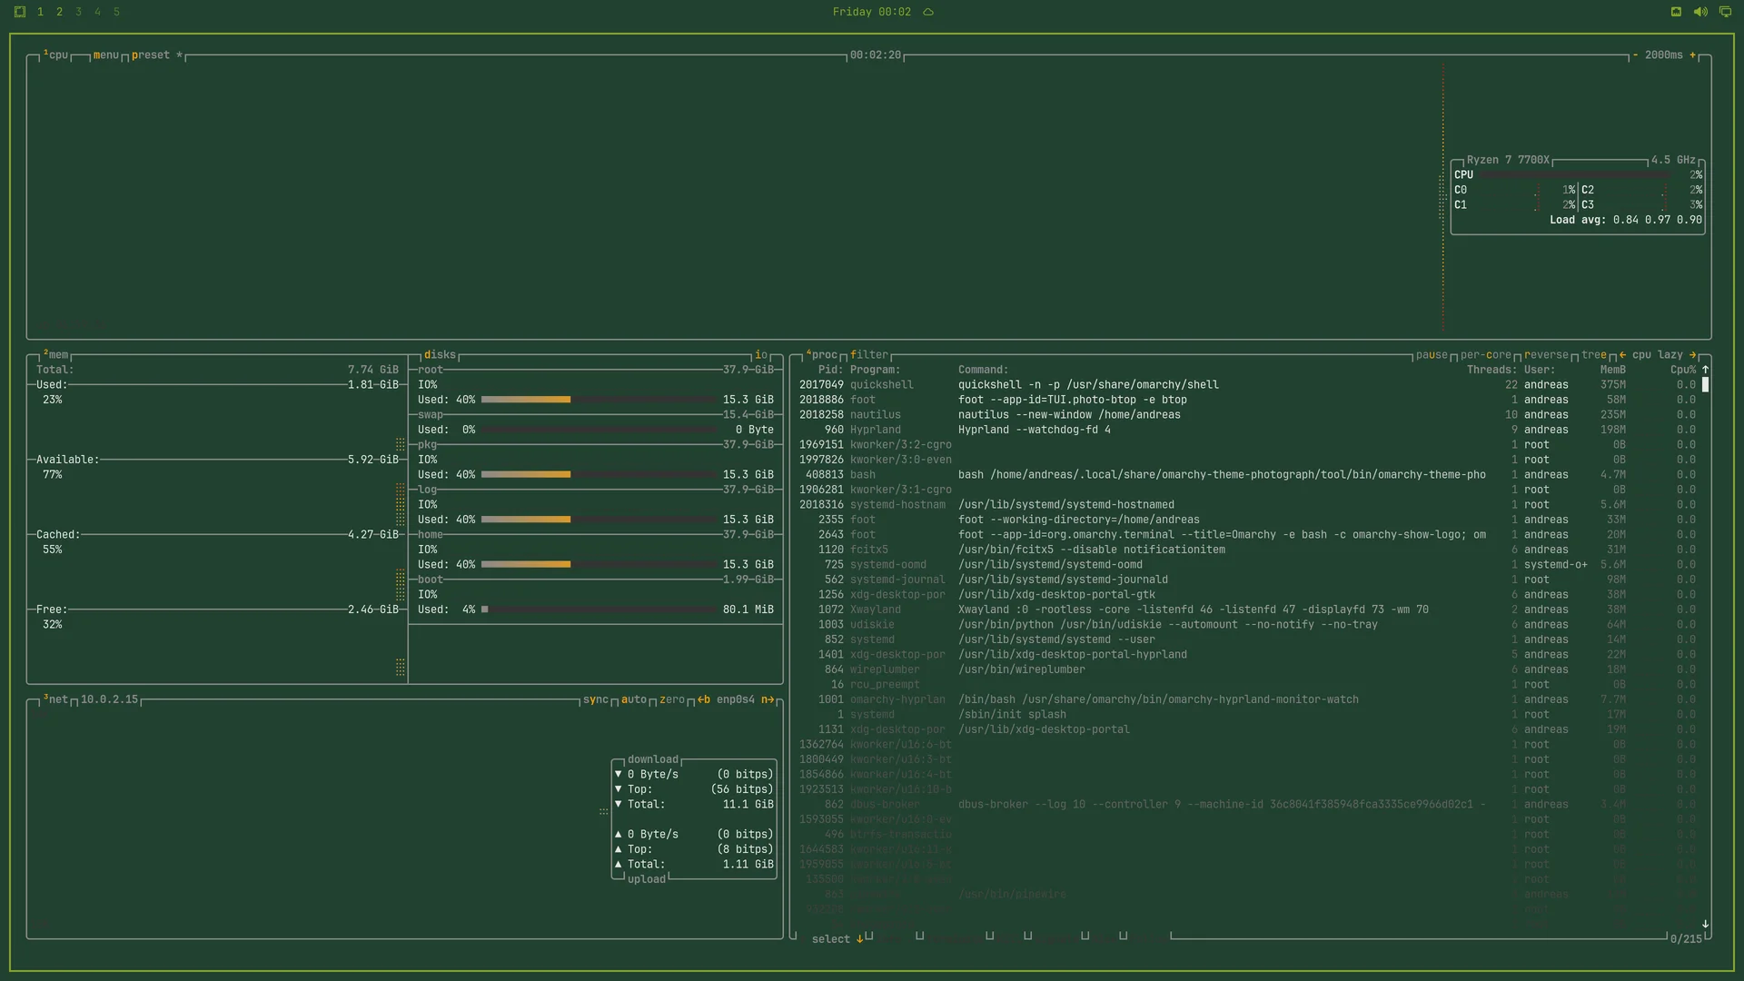Click the minus icon to decrease update interval
Screen dimensions: 1744x981
1635,55
